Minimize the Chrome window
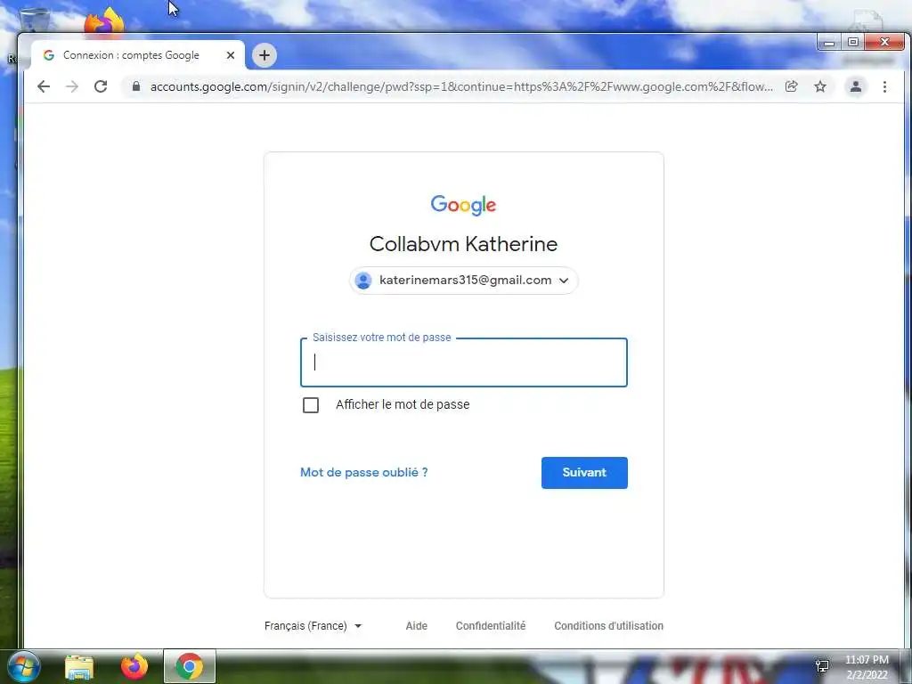This screenshot has height=684, width=912. (829, 42)
